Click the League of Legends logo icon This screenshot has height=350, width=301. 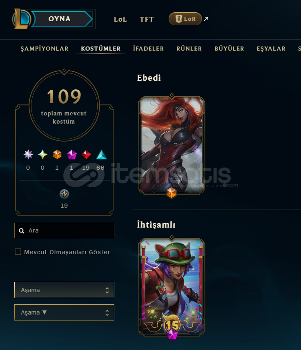[x=22, y=19]
